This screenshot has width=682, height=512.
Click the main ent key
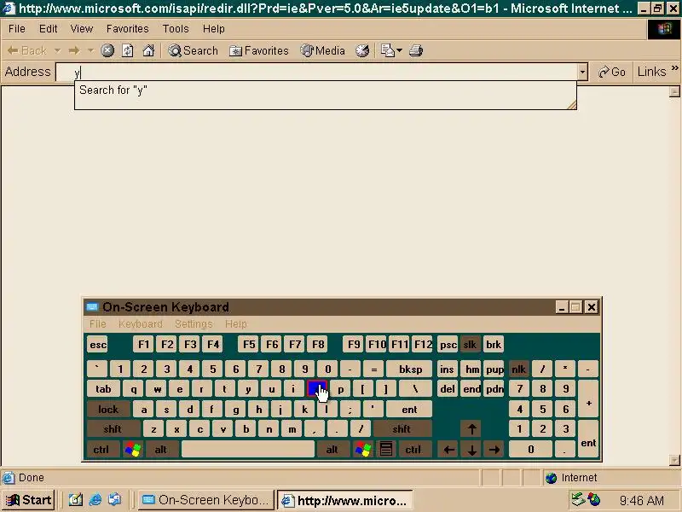click(409, 410)
